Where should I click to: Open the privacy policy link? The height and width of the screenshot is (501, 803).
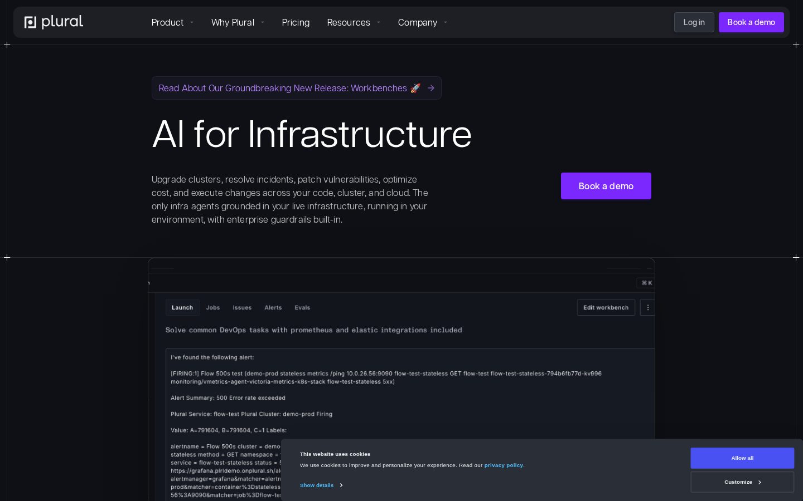504,465
